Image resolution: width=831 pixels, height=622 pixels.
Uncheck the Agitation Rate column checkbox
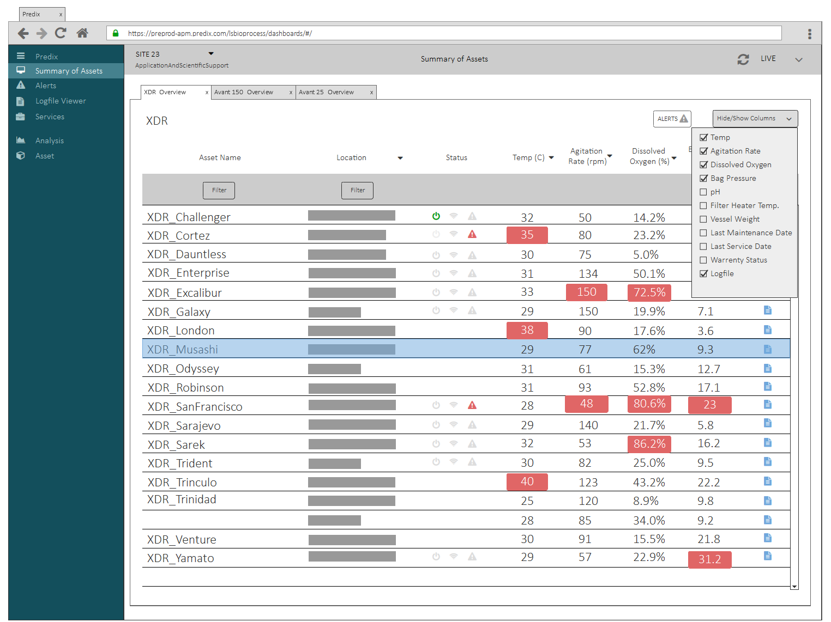click(x=703, y=151)
